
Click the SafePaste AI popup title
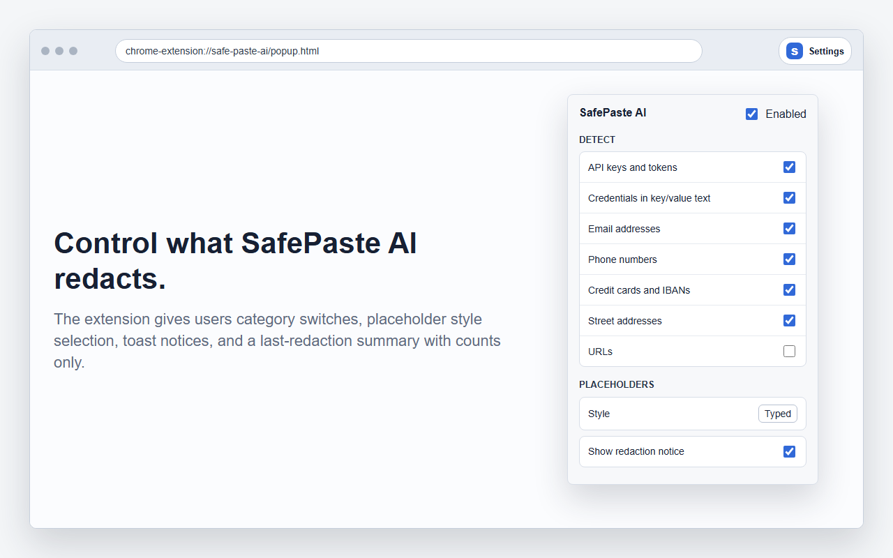tap(613, 112)
